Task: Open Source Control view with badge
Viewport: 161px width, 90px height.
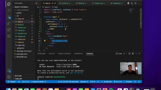Action: tap(9, 17)
